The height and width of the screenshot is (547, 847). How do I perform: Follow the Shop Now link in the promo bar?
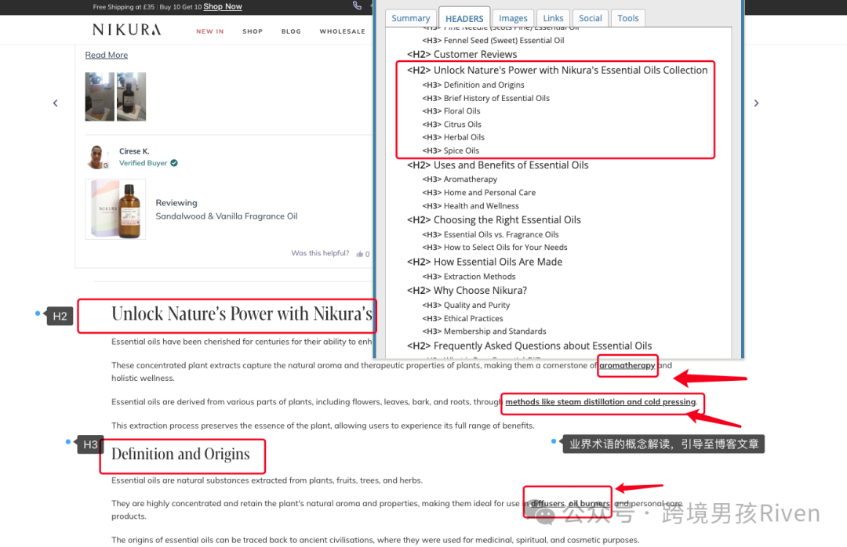[x=223, y=6]
